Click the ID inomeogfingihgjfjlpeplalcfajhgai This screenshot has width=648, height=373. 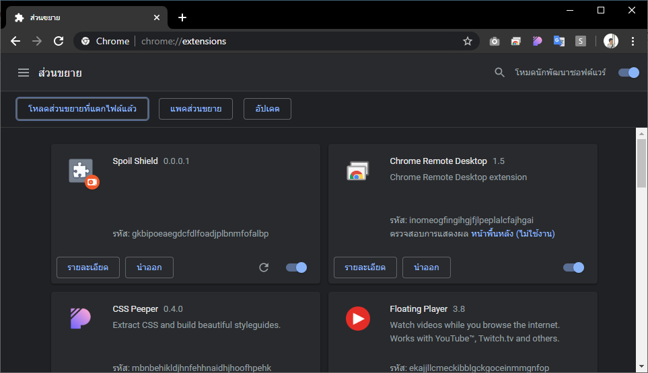471,220
